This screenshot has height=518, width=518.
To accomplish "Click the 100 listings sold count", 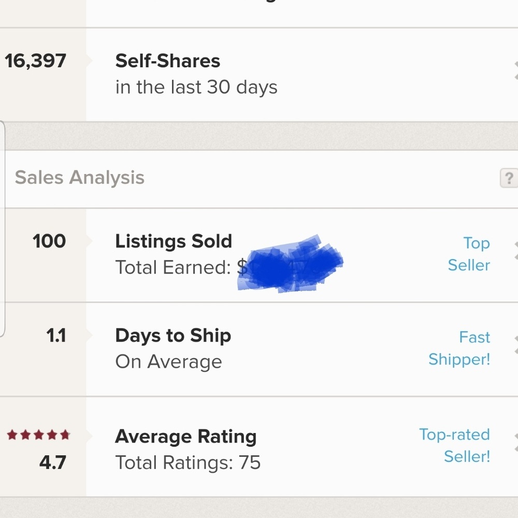I will (49, 241).
